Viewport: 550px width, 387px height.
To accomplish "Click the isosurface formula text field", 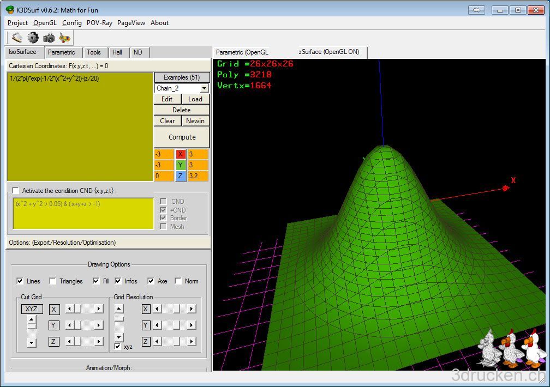I will (x=80, y=126).
